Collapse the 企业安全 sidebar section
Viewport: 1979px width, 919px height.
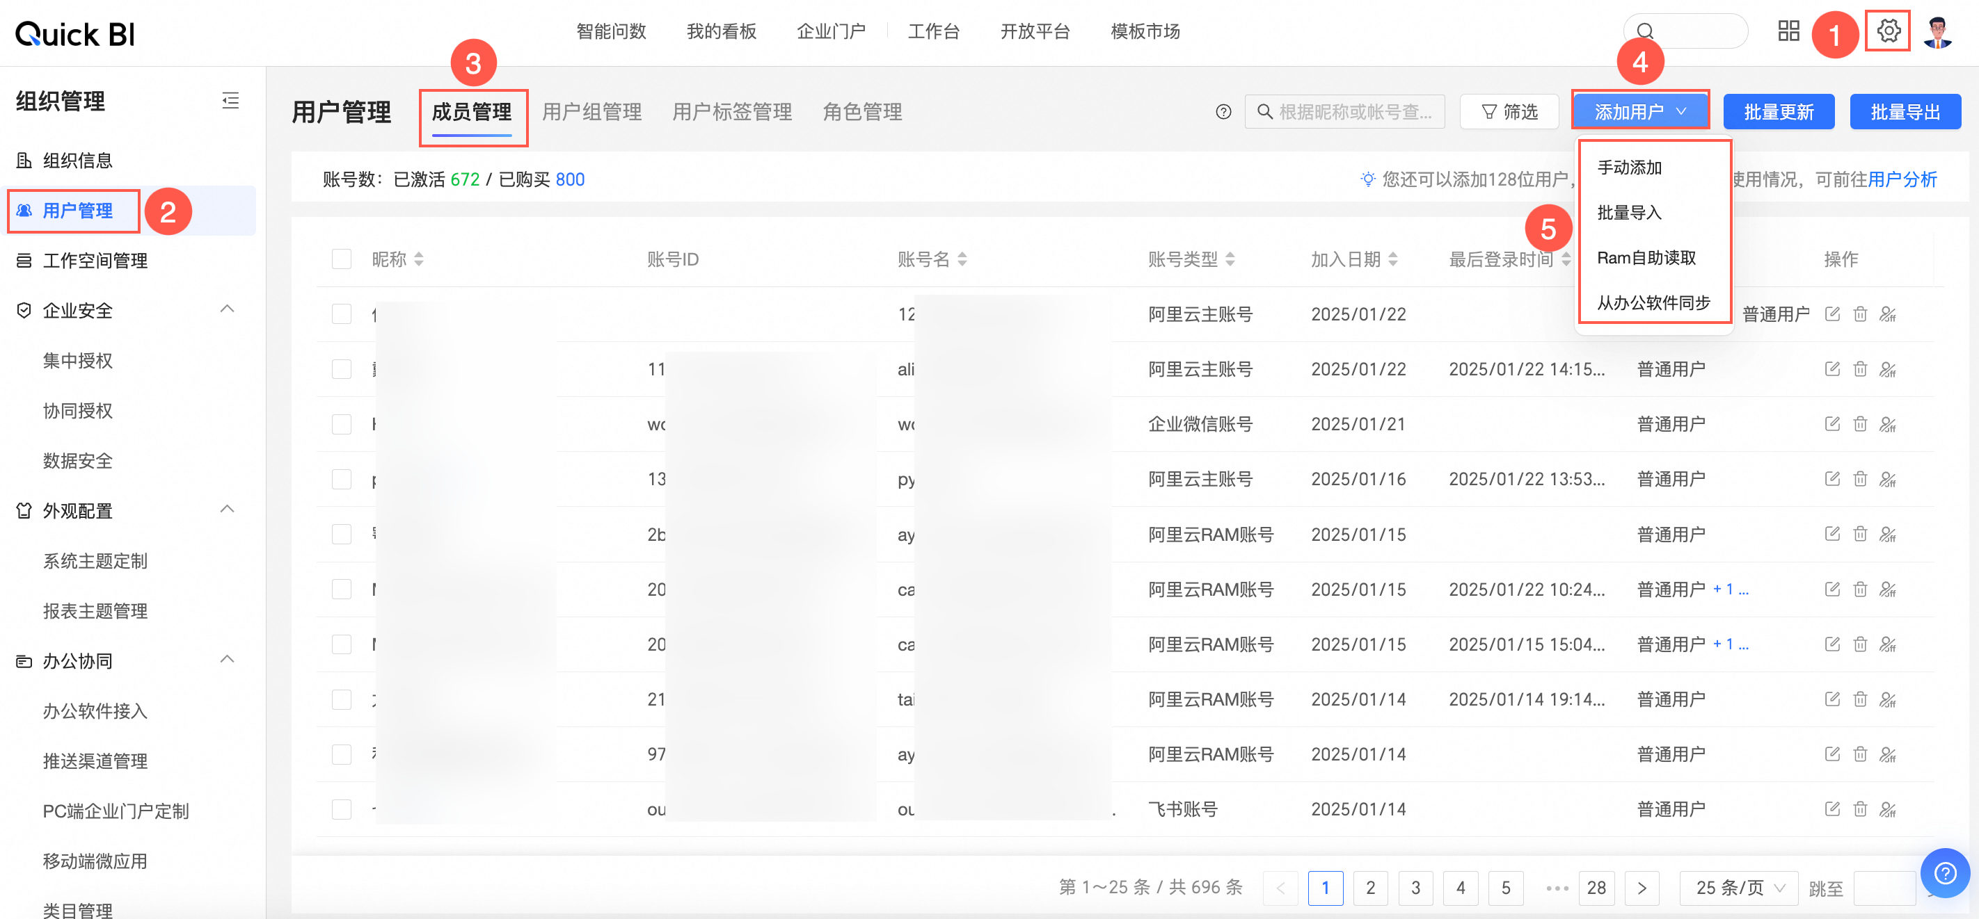click(227, 309)
